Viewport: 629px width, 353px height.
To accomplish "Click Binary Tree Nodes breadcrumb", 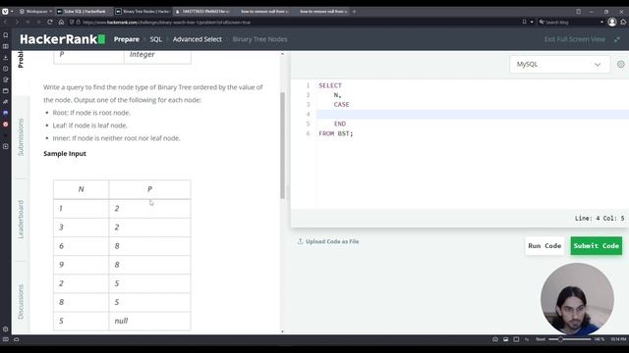I will pyautogui.click(x=259, y=39).
